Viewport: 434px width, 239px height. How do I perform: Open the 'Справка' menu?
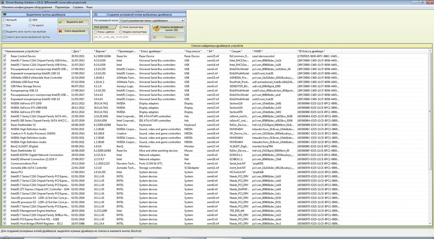click(x=78, y=7)
